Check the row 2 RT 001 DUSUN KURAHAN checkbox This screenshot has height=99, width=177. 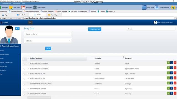pos(24,69)
